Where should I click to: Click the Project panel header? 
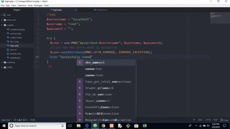pyautogui.click(x=17, y=10)
